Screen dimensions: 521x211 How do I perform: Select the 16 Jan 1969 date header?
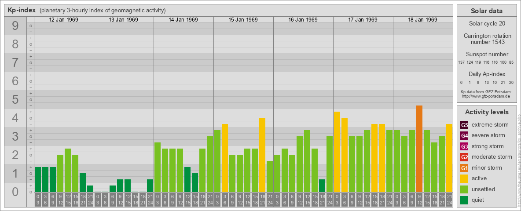pos(303,20)
